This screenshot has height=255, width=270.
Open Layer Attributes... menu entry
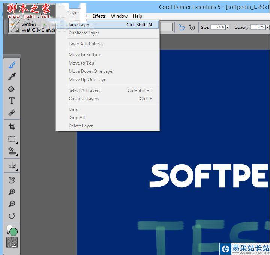108,44
